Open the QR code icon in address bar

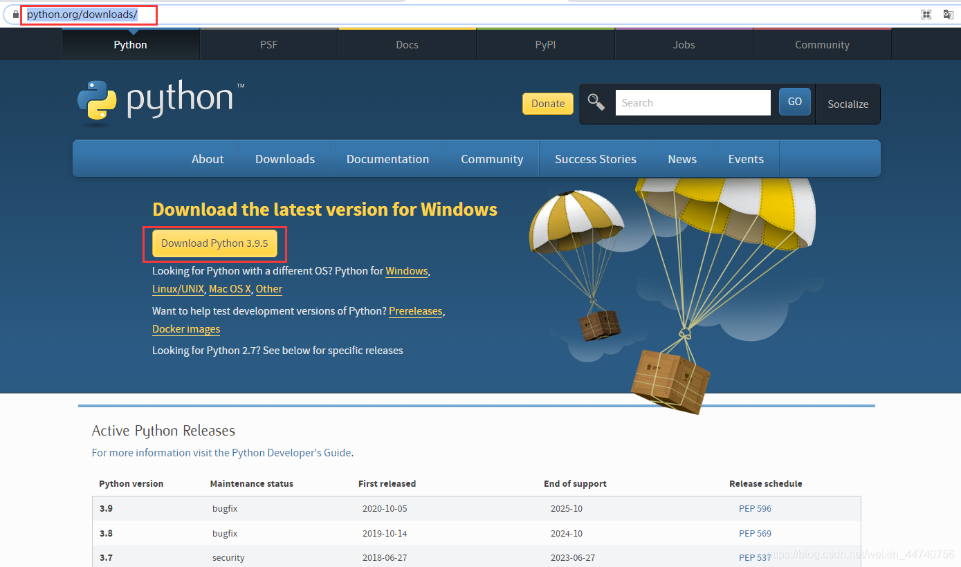(926, 15)
